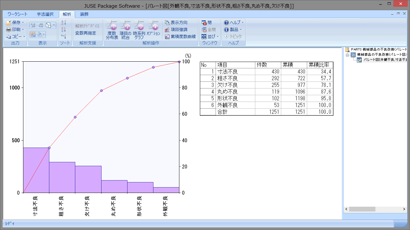Click the display scaling icon in 表示 group

click(48, 25)
